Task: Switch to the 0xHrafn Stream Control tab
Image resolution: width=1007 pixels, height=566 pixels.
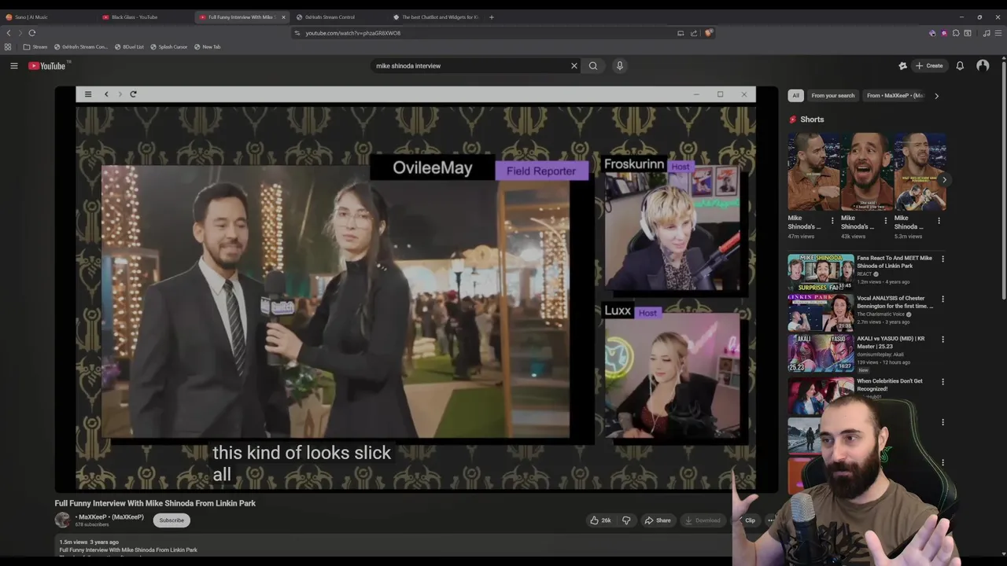Action: point(338,17)
